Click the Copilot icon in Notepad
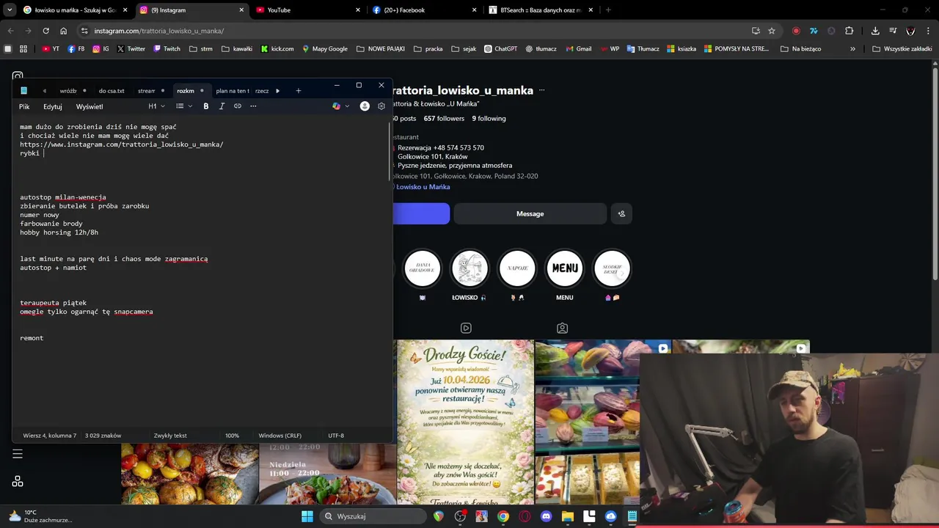 (x=336, y=106)
